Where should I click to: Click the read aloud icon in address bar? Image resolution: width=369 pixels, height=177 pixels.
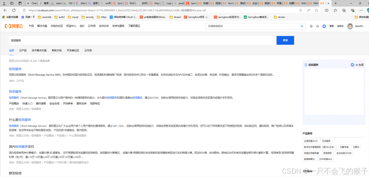tap(309, 10)
